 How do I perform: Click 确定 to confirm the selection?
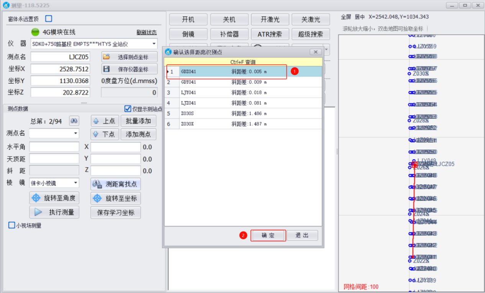(268, 236)
